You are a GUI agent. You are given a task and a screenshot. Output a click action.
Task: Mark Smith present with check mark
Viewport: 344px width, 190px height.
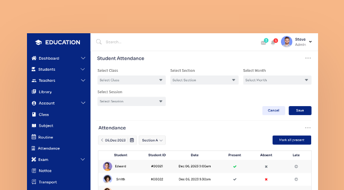pos(235,179)
